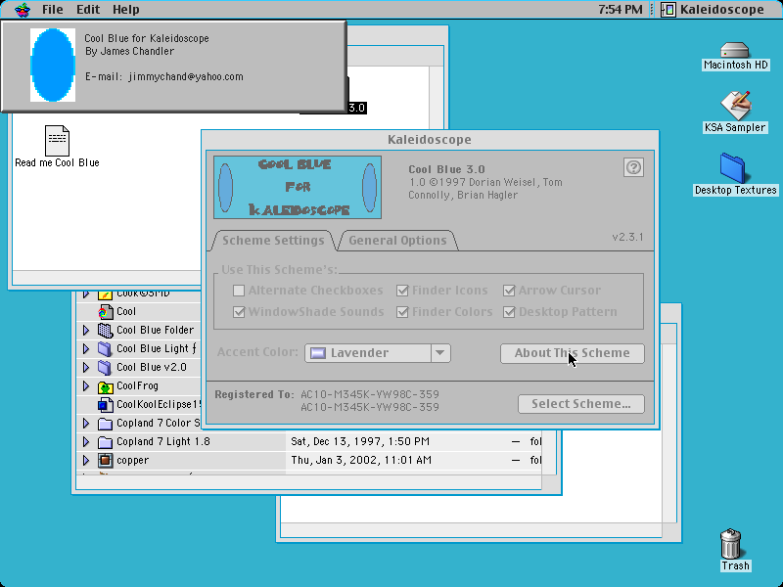Open the Lavender accent color dropdown
Image resolution: width=783 pixels, height=587 pixels.
[x=378, y=353]
